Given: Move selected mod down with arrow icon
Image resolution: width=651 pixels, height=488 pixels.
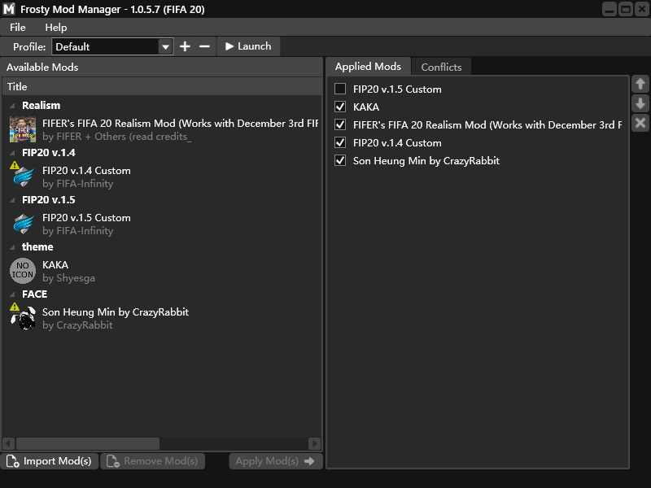Looking at the screenshot, I should tap(640, 103).
